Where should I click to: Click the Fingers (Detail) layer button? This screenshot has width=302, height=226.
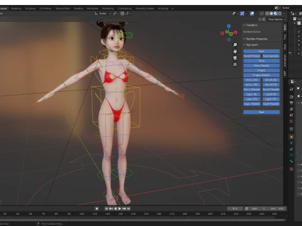(261, 75)
